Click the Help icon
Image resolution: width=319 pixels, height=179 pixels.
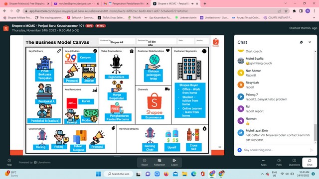point(9,163)
